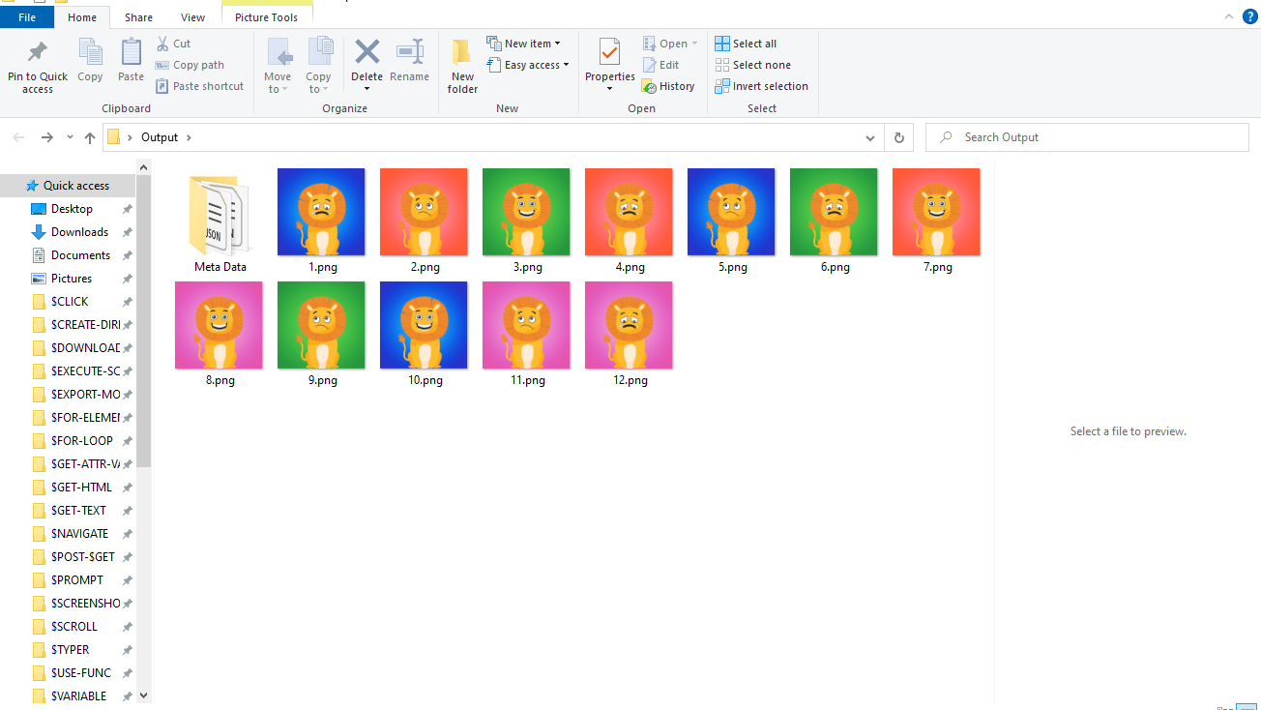Click the Edit ribbon button
The image size is (1261, 710).
[660, 65]
